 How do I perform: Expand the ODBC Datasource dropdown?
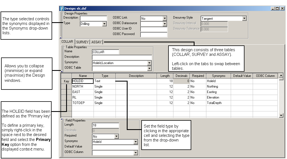[x=165, y=24]
